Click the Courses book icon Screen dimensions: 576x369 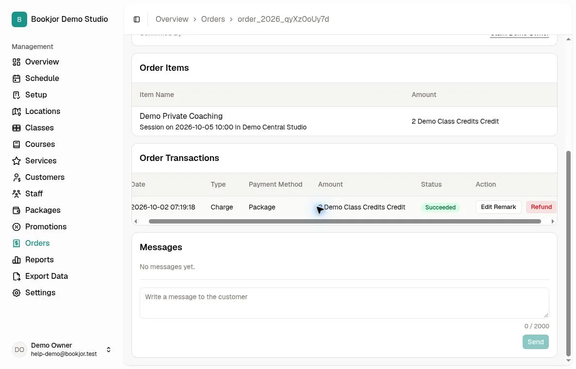(16, 144)
